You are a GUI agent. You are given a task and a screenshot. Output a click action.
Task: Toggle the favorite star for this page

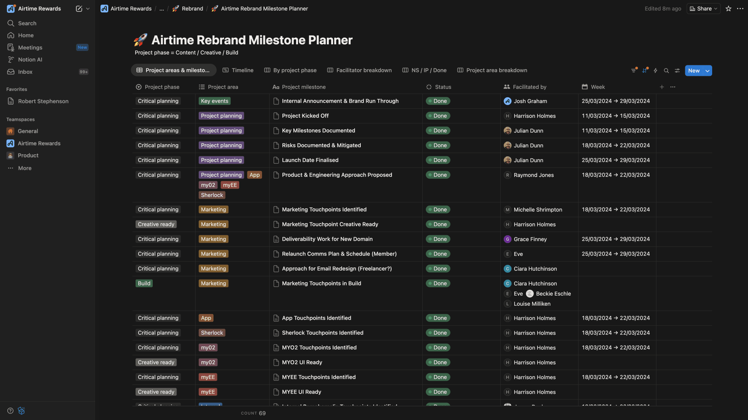click(728, 9)
